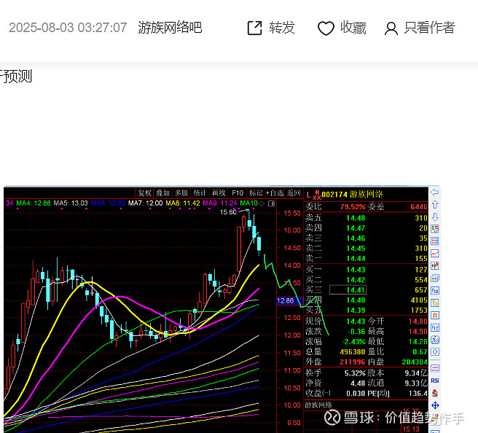478x433 pixels.
Task: Click the up arrow icon in sidebar
Action: tap(435, 204)
